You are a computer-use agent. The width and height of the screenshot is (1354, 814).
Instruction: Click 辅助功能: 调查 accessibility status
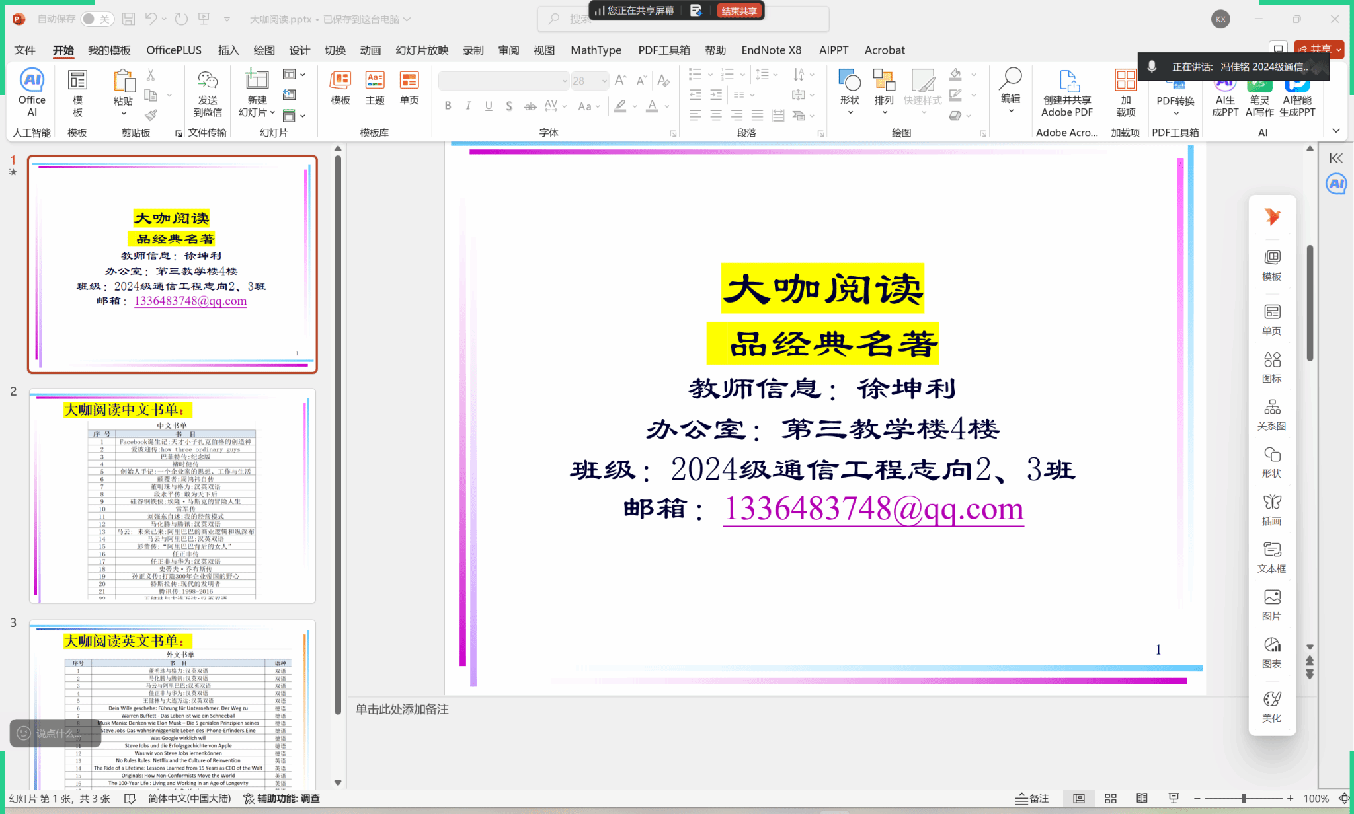click(282, 798)
